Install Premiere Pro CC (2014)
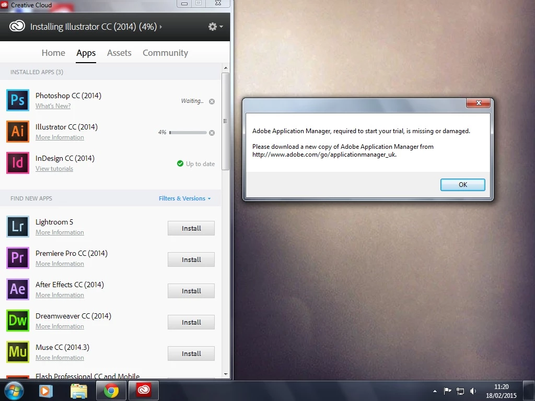The width and height of the screenshot is (535, 401). [191, 260]
